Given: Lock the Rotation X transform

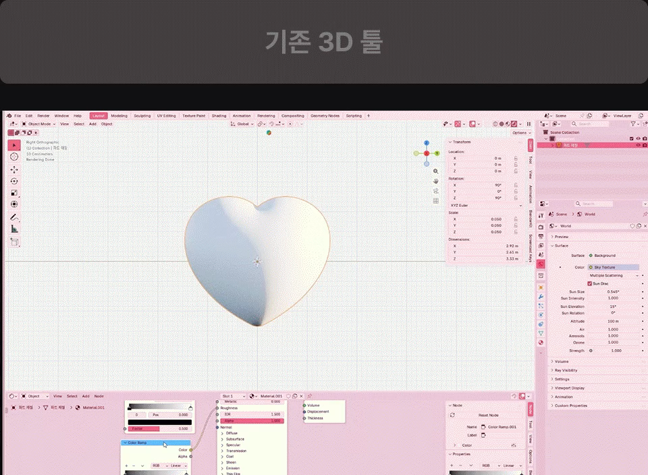Looking at the screenshot, I should pos(516,185).
